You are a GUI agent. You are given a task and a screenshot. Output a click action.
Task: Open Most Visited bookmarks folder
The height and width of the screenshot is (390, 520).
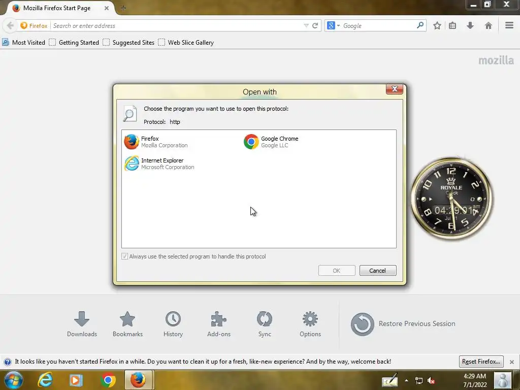point(23,43)
